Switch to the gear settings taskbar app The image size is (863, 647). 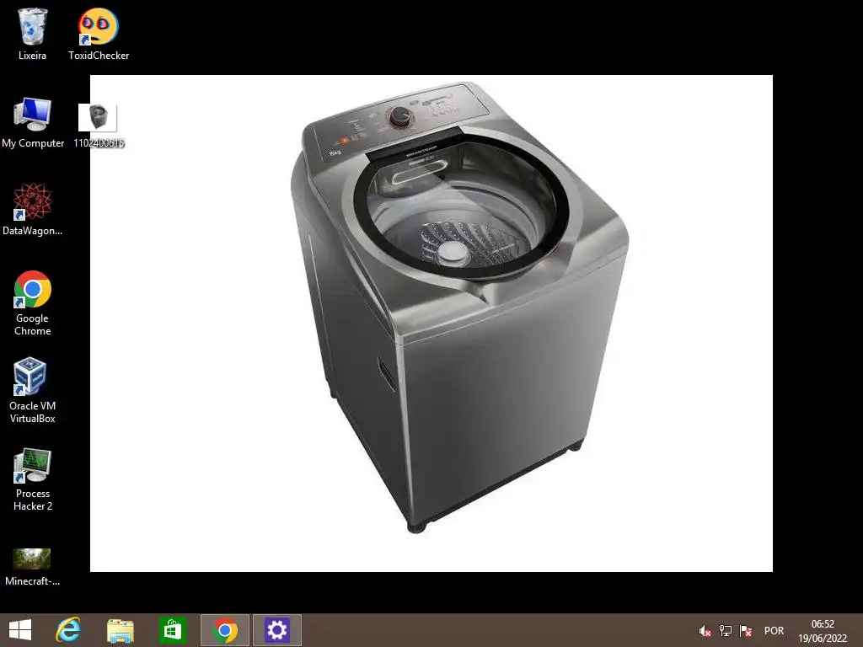tap(276, 630)
